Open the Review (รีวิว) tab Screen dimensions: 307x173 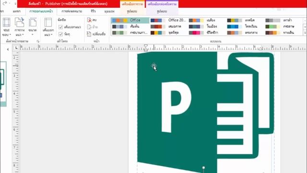93,11
